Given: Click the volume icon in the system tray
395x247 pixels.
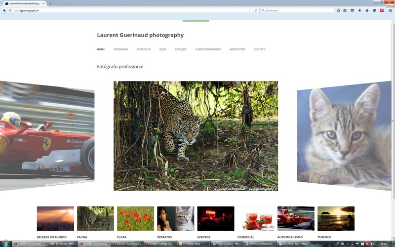Looking at the screenshot, I should coord(372,244).
